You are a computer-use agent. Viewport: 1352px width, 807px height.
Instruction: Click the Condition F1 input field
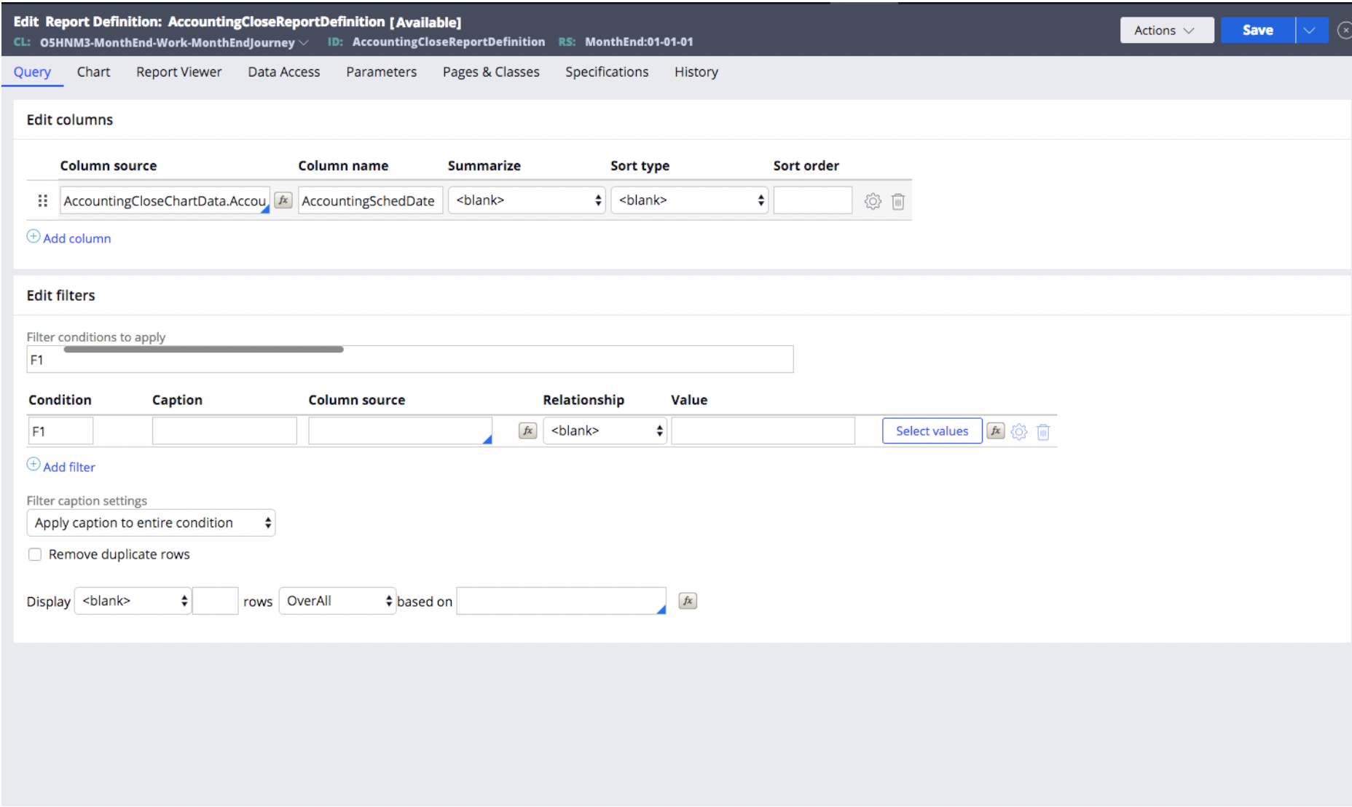point(60,430)
